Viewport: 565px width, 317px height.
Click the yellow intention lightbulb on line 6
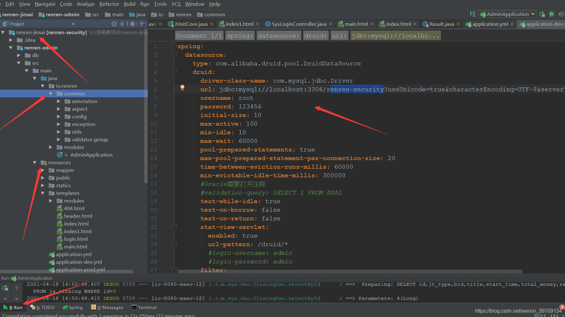tap(182, 87)
